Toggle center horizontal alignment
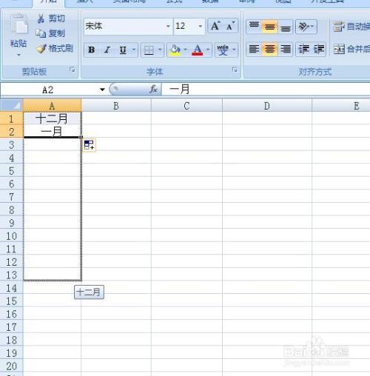Screen dimensions: 370x376 269,49
